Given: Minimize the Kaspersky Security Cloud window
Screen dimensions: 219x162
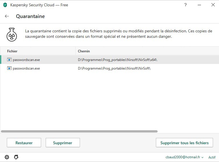Looking at the screenshot, I should (199, 5).
